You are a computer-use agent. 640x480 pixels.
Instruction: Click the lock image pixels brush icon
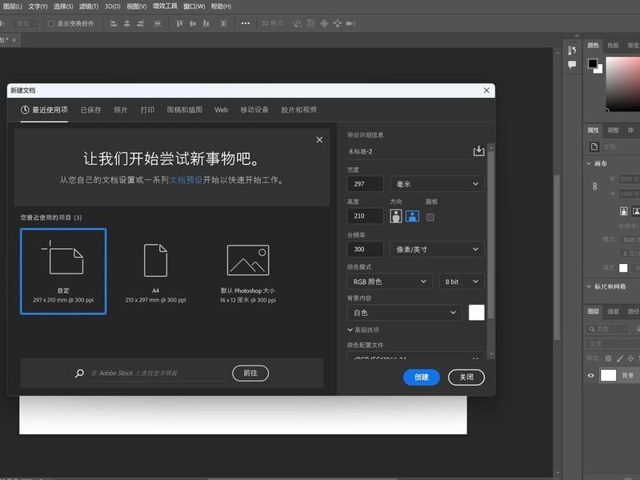tap(619, 358)
